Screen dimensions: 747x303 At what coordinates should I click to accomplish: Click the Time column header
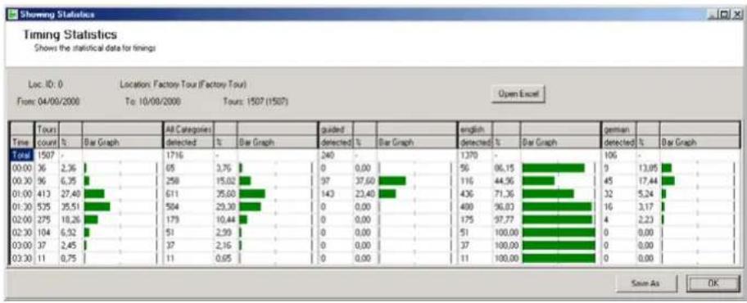pyautogui.click(x=22, y=142)
